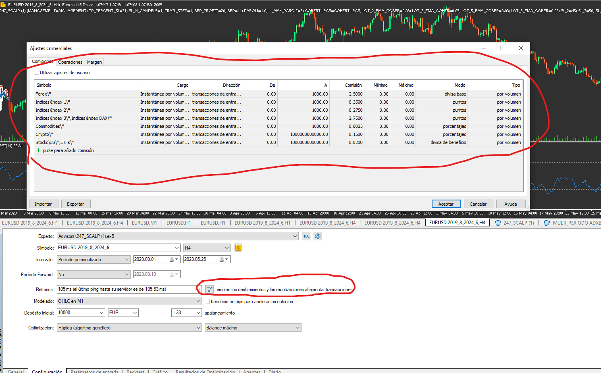Click the Símbolo column header
The width and height of the screenshot is (601, 373).
87,85
